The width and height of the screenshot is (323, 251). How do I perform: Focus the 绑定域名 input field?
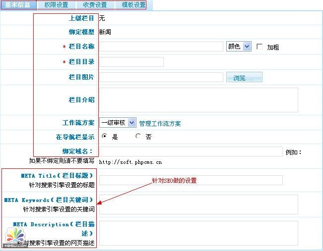click(191, 151)
